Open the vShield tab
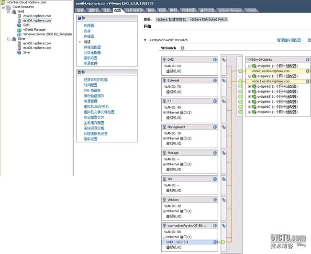311x254 pixels. click(x=251, y=10)
